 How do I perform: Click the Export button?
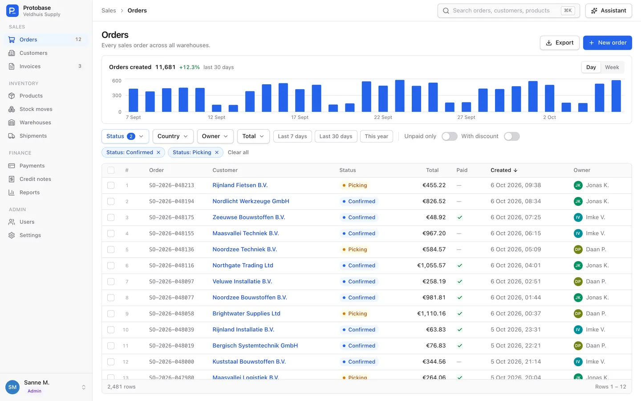pos(560,43)
